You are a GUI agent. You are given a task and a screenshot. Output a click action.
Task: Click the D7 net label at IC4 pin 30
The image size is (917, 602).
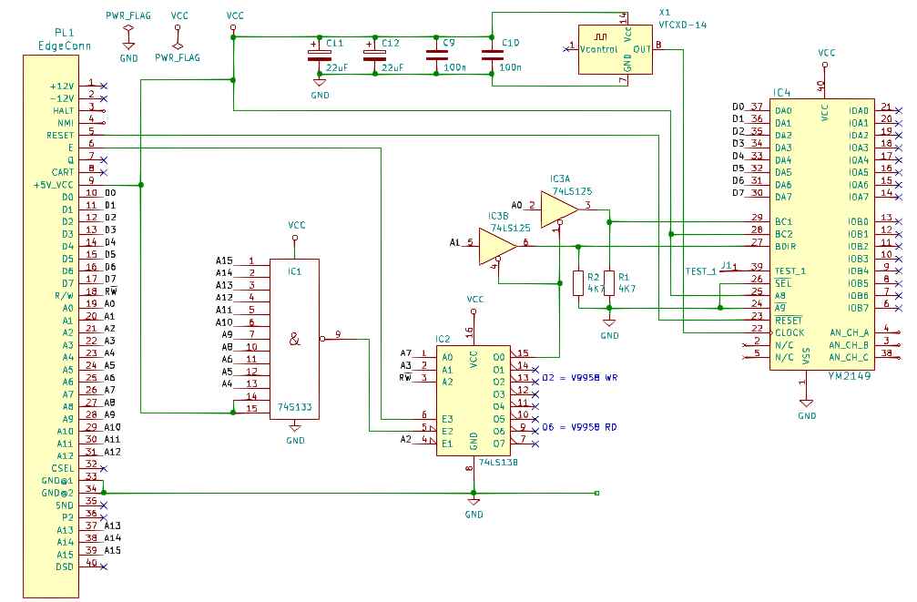(738, 192)
